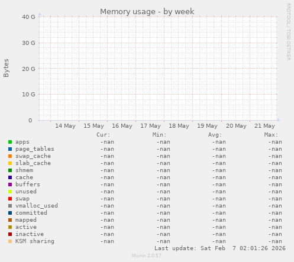Click the '16 May' date label

(x=122, y=126)
